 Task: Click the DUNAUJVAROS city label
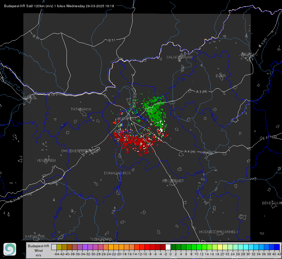pyautogui.click(x=117, y=173)
